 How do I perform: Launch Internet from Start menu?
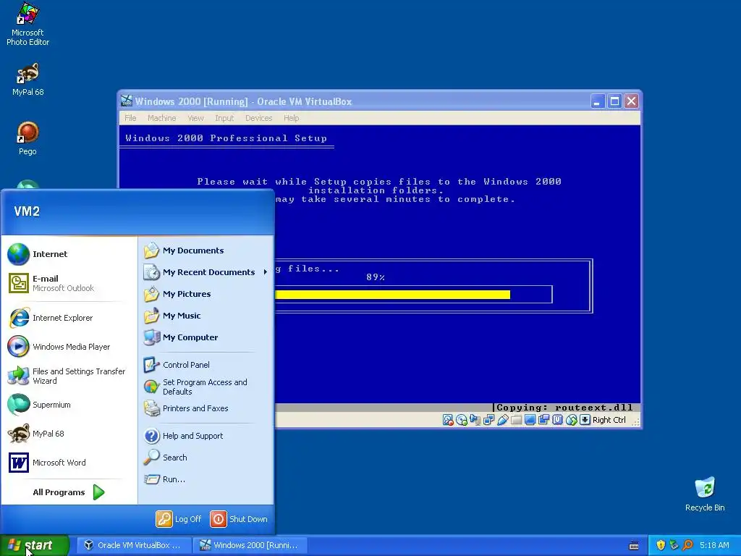coord(69,254)
